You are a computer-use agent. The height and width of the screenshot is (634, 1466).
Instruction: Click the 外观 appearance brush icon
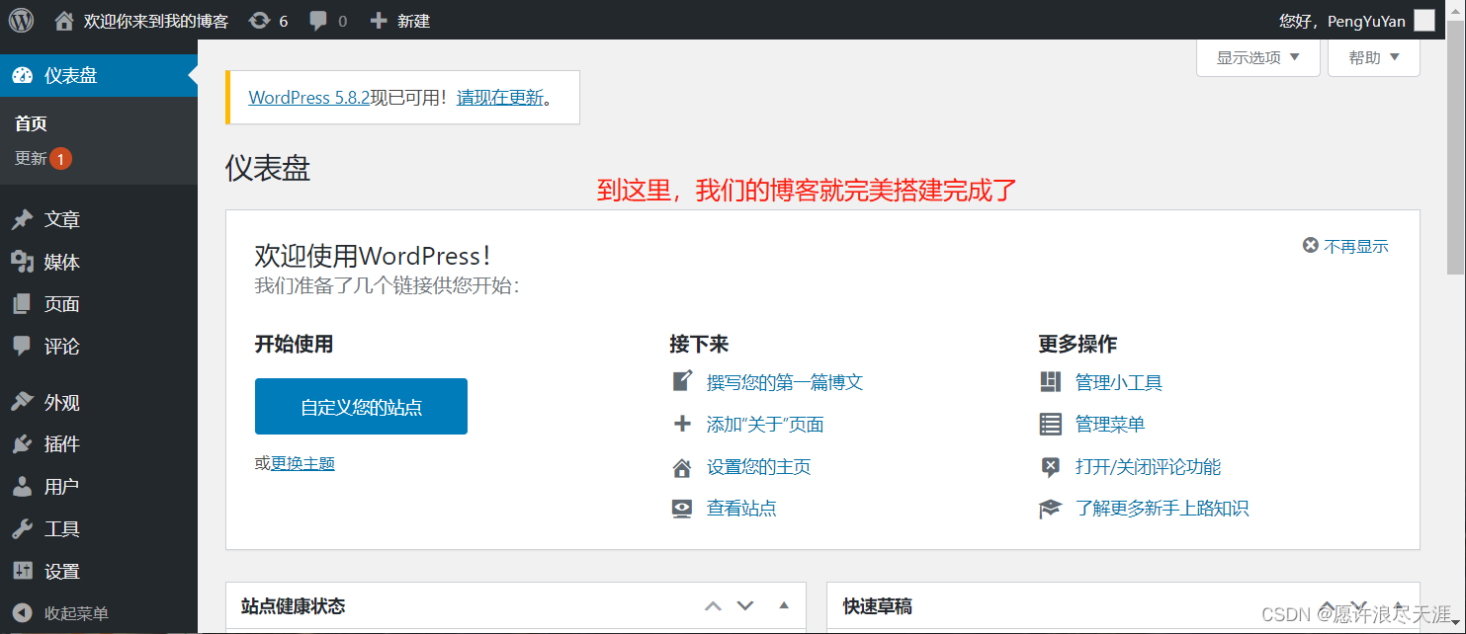click(22, 402)
